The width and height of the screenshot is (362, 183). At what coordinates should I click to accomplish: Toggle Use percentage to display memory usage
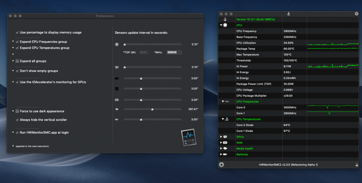[17, 32]
